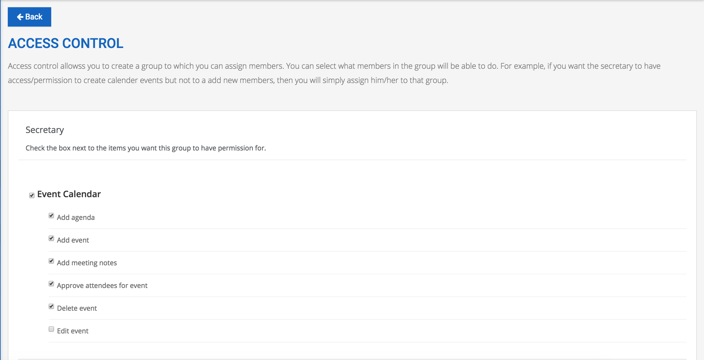Click the Add event label text
The height and width of the screenshot is (360, 704).
point(73,240)
